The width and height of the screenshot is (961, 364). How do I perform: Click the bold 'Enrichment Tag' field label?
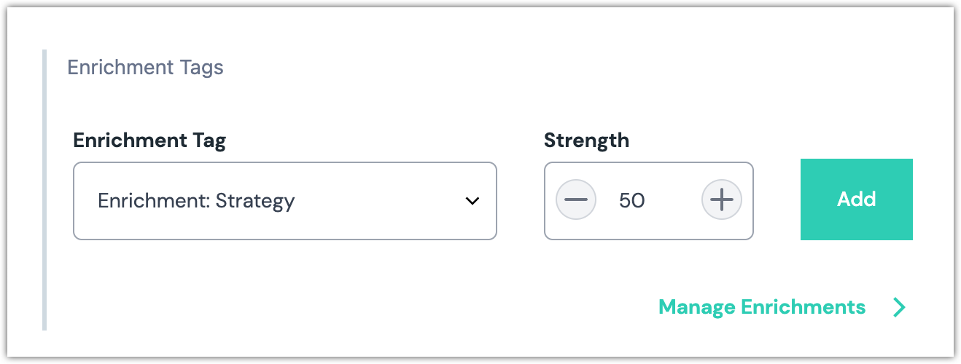(x=149, y=141)
